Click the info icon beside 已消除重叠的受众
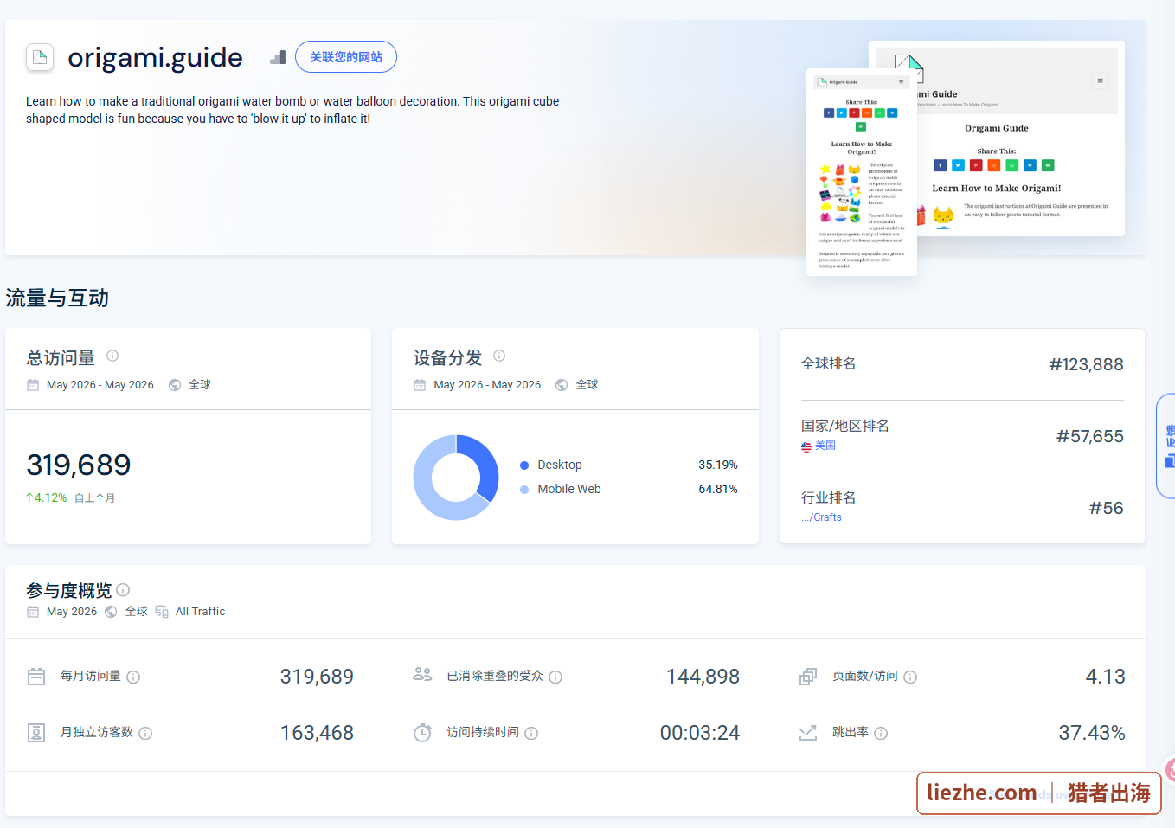The height and width of the screenshot is (828, 1175). click(555, 677)
